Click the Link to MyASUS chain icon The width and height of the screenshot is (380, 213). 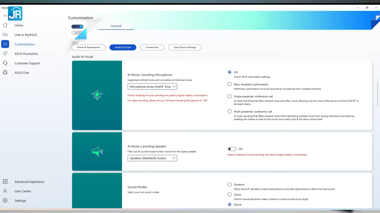click(x=5, y=34)
